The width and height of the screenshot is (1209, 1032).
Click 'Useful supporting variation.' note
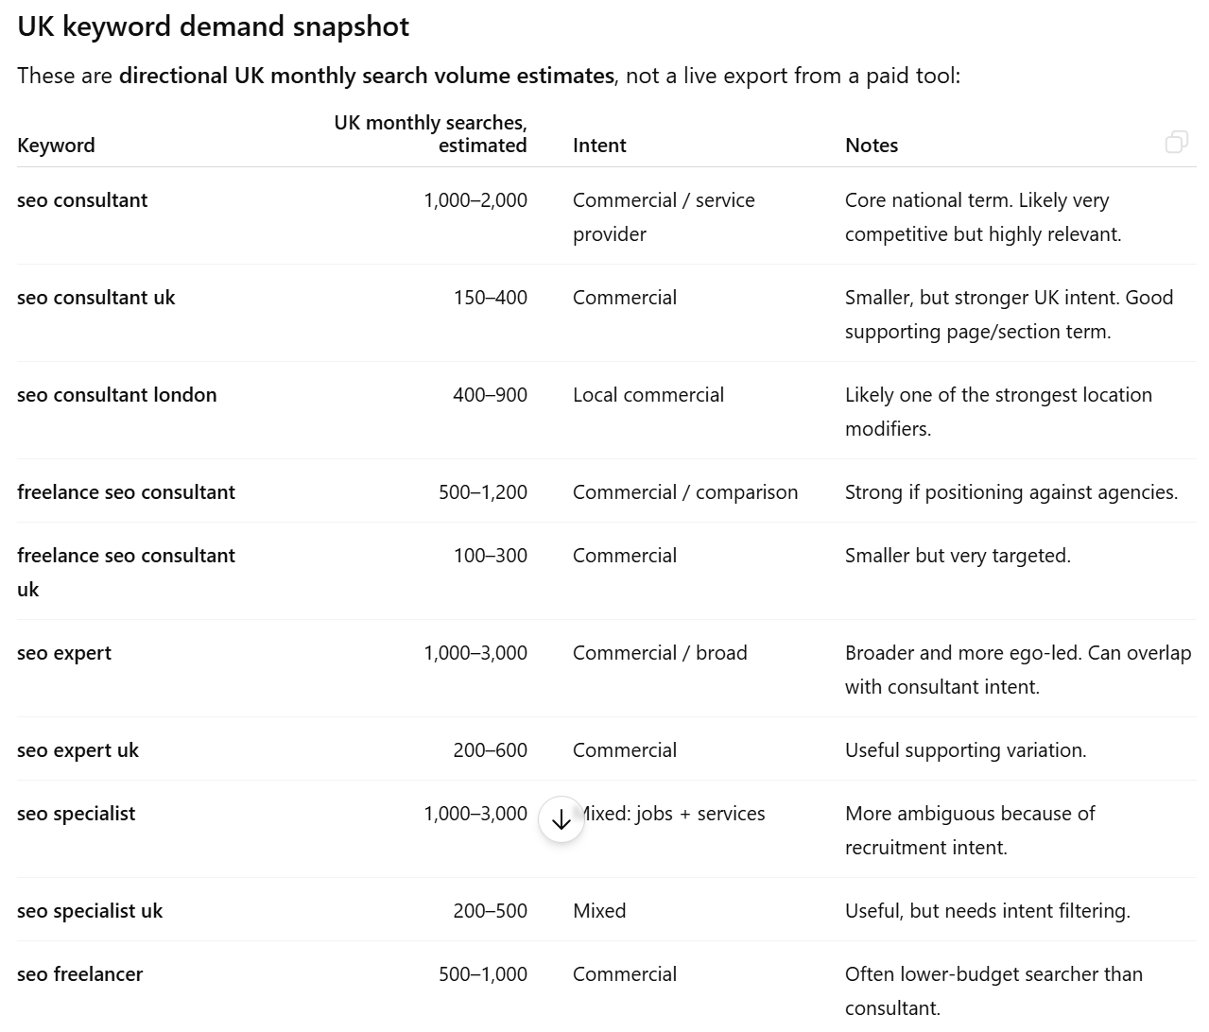(966, 750)
